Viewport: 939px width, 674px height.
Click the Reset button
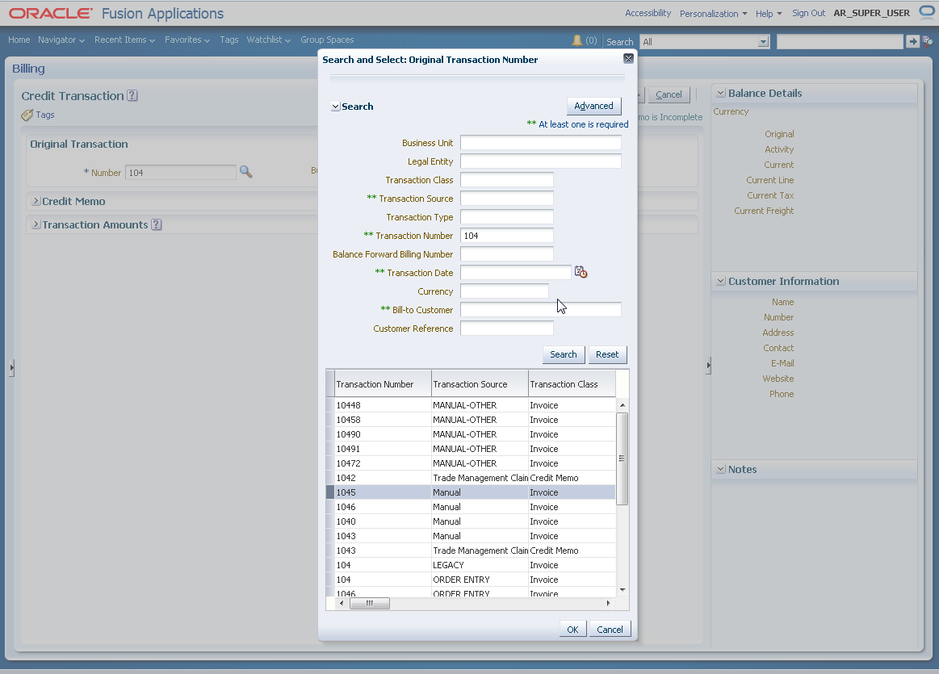pos(607,354)
